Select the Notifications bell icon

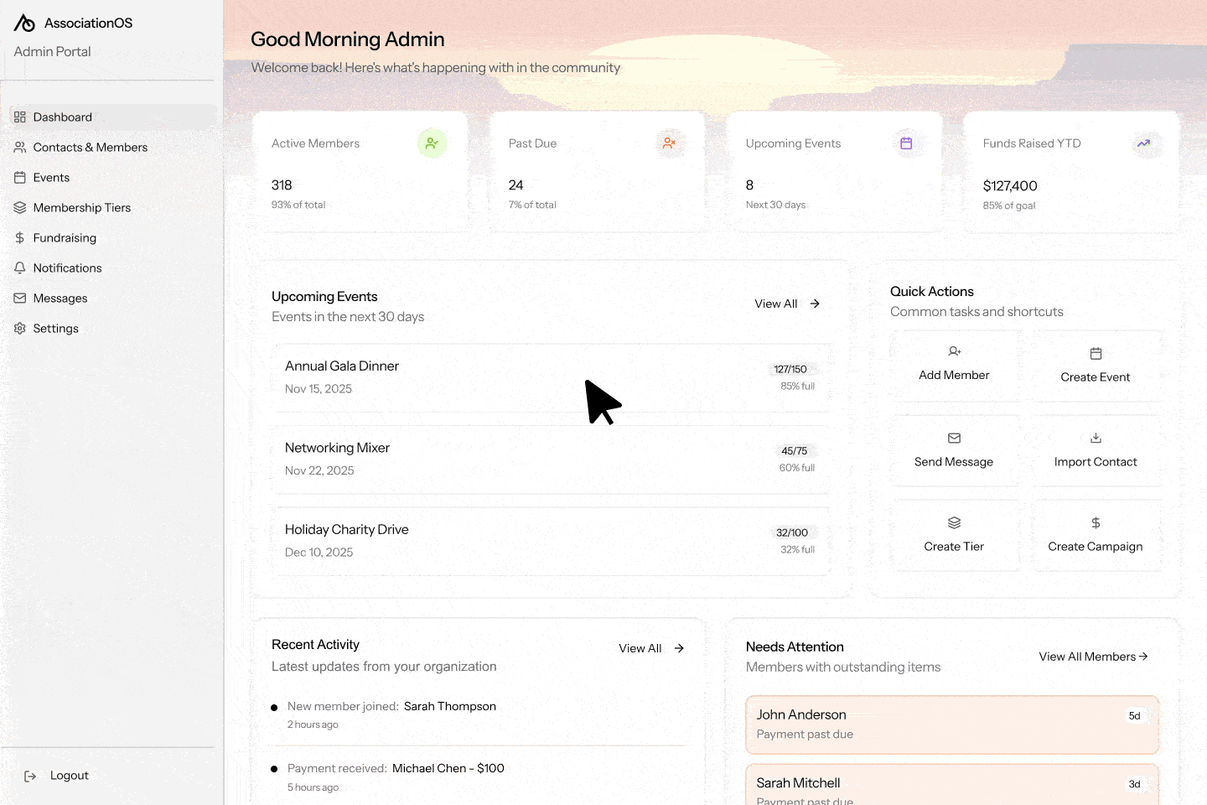point(20,267)
